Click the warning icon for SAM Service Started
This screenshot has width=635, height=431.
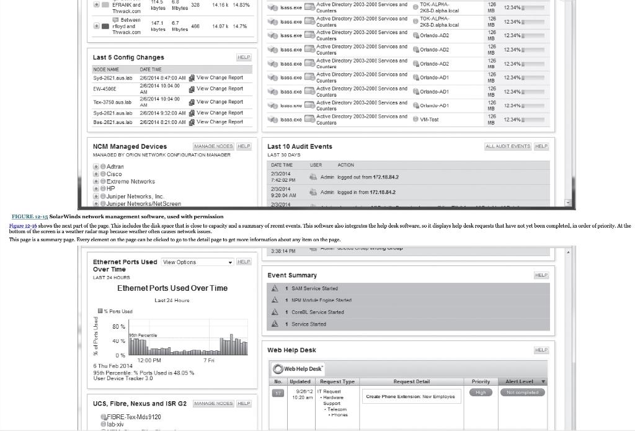point(275,288)
